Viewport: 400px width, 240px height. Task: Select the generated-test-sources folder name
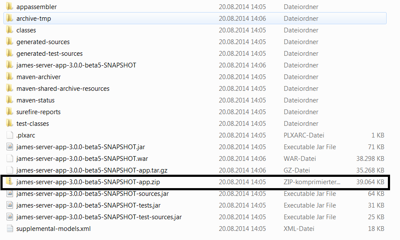pos(49,54)
